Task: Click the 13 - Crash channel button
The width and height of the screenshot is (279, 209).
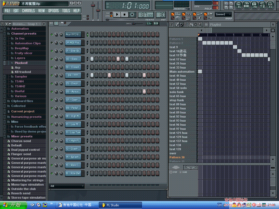Action: 73,149
